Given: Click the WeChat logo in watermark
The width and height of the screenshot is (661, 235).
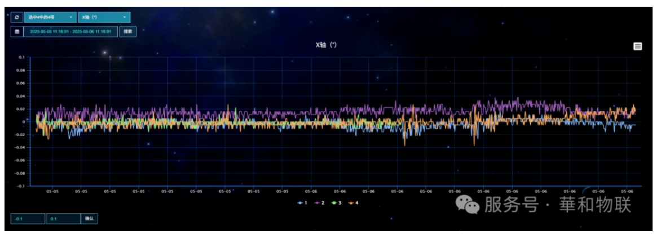Looking at the screenshot, I should [x=469, y=205].
